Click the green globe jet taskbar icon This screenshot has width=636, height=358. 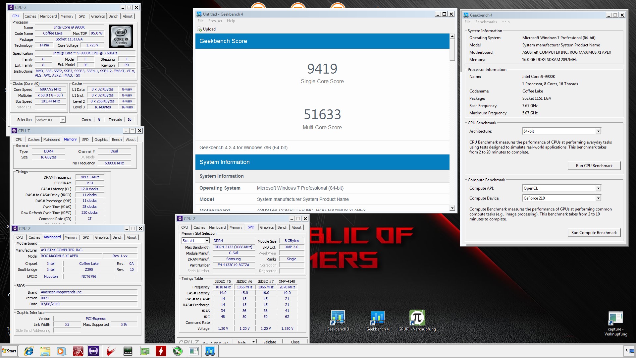(x=178, y=351)
